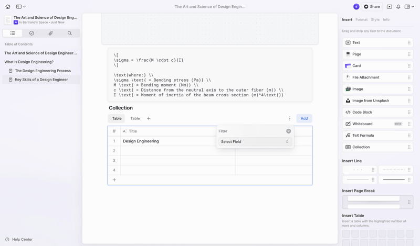420x246 pixels.
Task: Clear the filter with the X icon
Action: pos(288,131)
